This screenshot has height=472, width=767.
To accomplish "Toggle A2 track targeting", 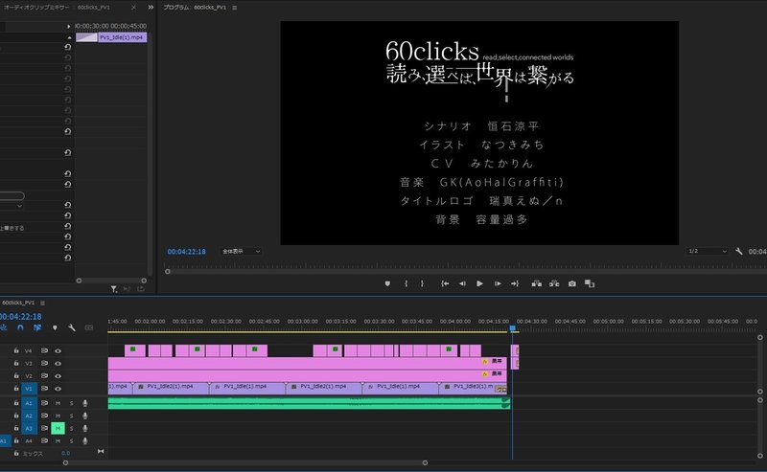I will [x=29, y=416].
